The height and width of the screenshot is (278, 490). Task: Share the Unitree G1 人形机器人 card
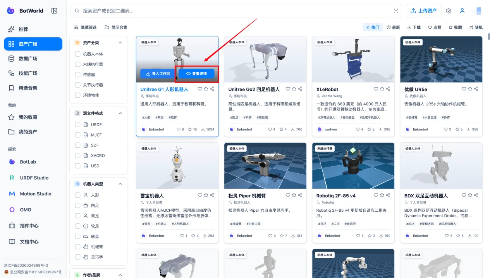point(212,89)
